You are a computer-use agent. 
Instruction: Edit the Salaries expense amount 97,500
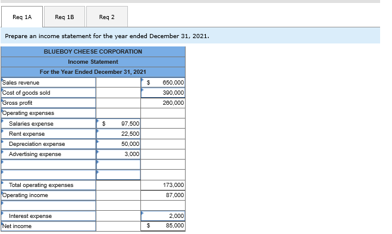coord(118,124)
